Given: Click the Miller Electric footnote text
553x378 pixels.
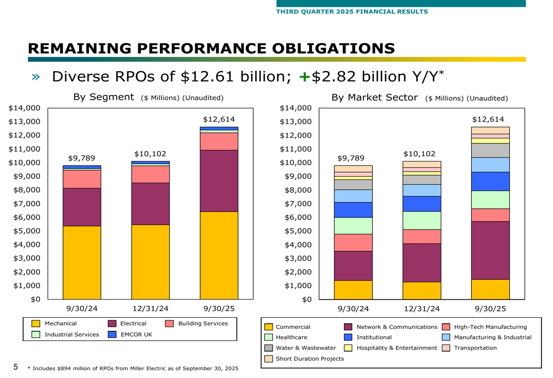Looking at the screenshot, I should click(x=133, y=368).
